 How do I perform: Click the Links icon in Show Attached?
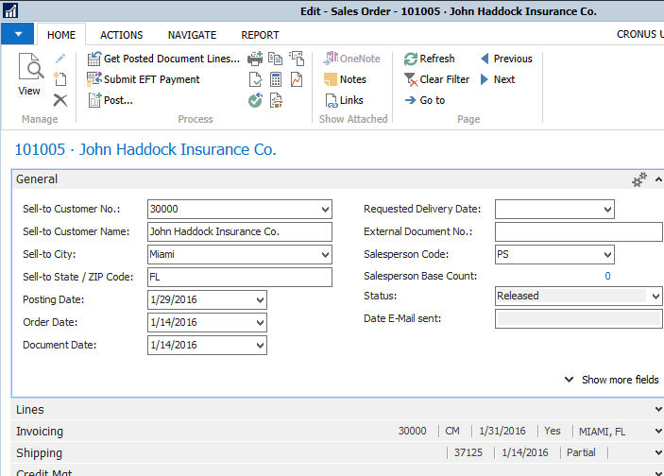pyautogui.click(x=332, y=100)
